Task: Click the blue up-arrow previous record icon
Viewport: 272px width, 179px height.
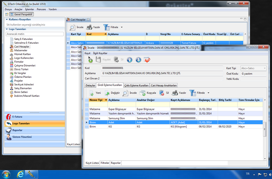Action: [x=130, y=60]
